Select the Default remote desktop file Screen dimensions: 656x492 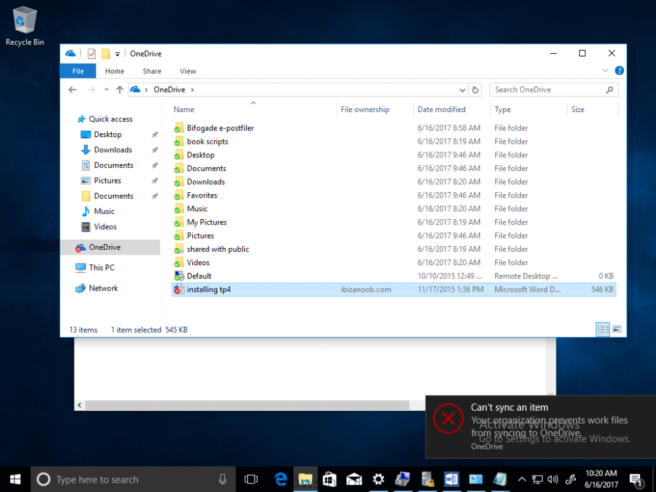pyautogui.click(x=393, y=276)
